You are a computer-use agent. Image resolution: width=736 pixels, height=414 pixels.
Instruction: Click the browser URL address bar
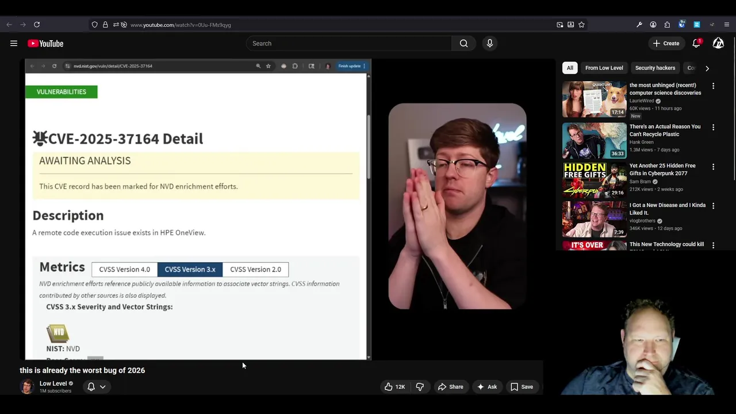click(339, 25)
